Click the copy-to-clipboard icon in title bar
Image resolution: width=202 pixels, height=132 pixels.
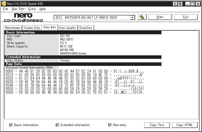pyautogui.click(x=175, y=4)
